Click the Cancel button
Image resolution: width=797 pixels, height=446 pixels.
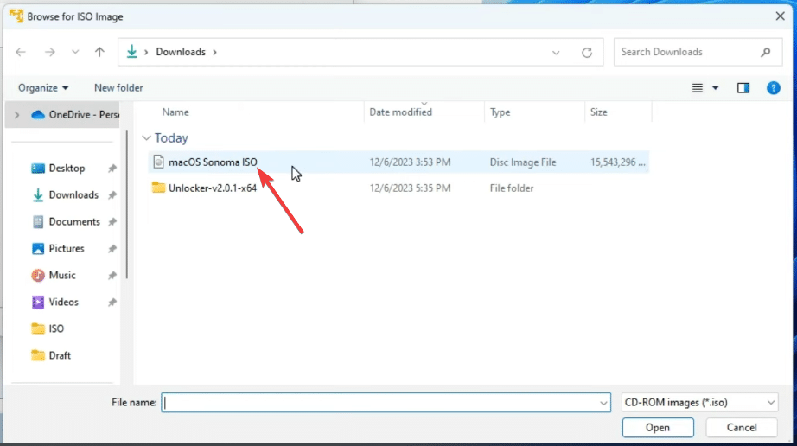(742, 428)
